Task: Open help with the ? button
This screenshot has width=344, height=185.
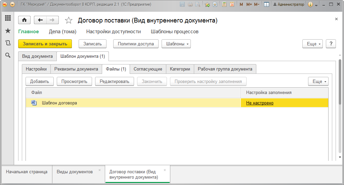Action: coord(331,44)
